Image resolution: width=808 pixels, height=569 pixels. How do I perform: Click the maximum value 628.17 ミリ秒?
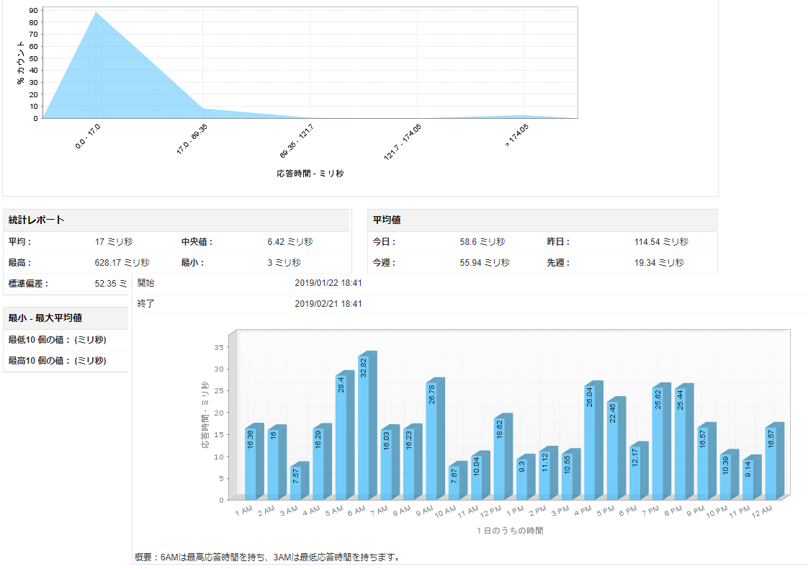coord(122,263)
